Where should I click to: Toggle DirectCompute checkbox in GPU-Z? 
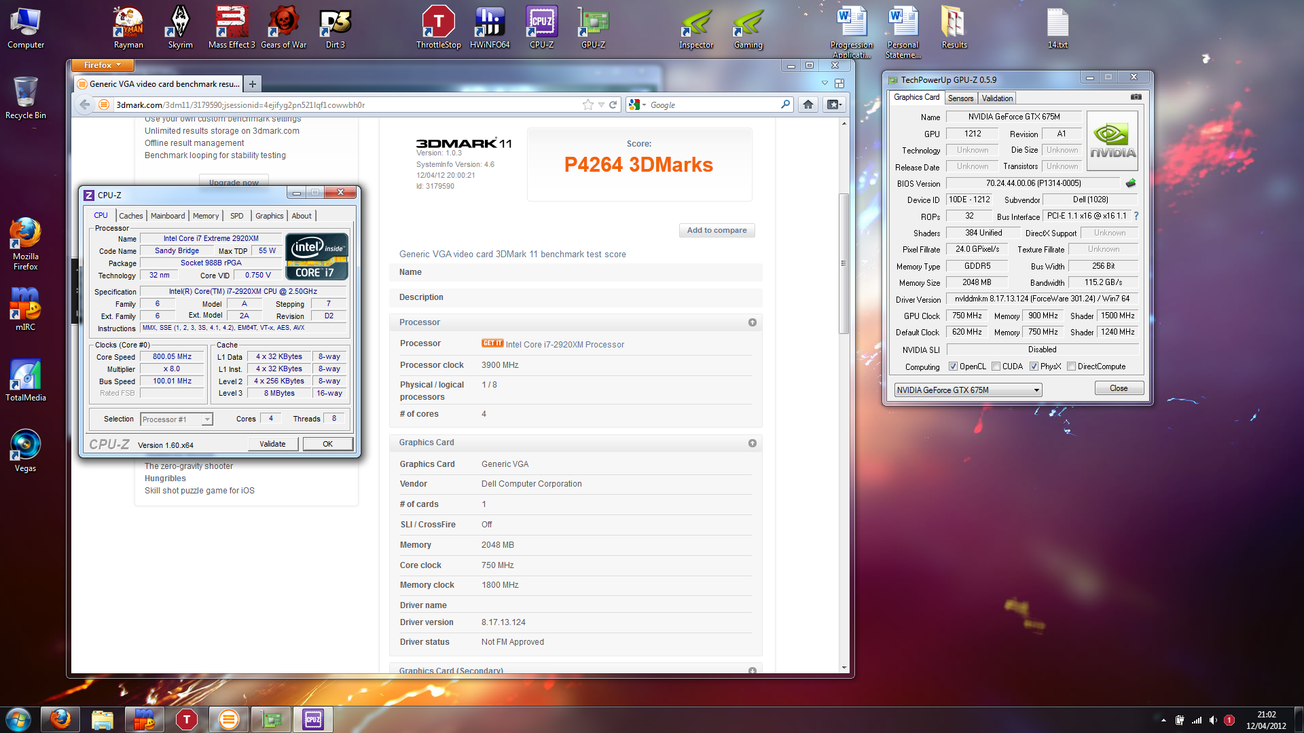(1071, 366)
